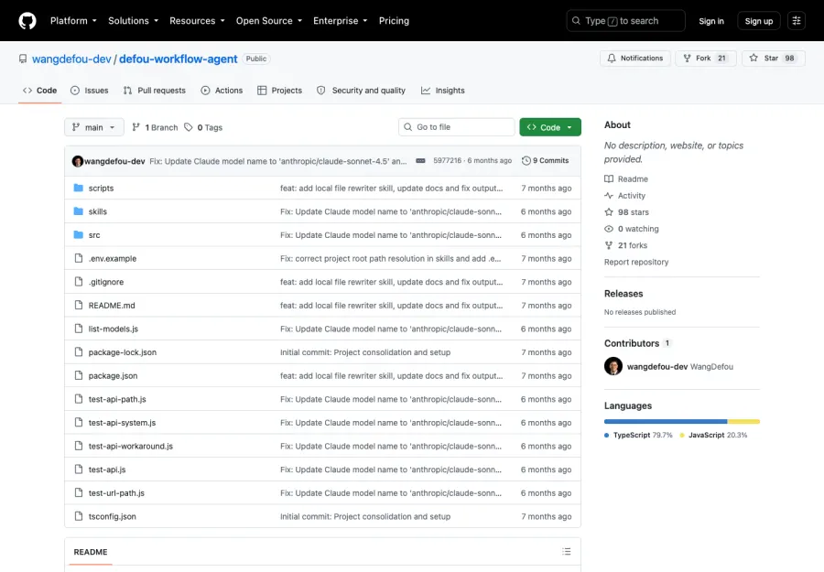Click the star icon beside 98 stars
Image resolution: width=824 pixels, height=572 pixels.
[x=609, y=212]
